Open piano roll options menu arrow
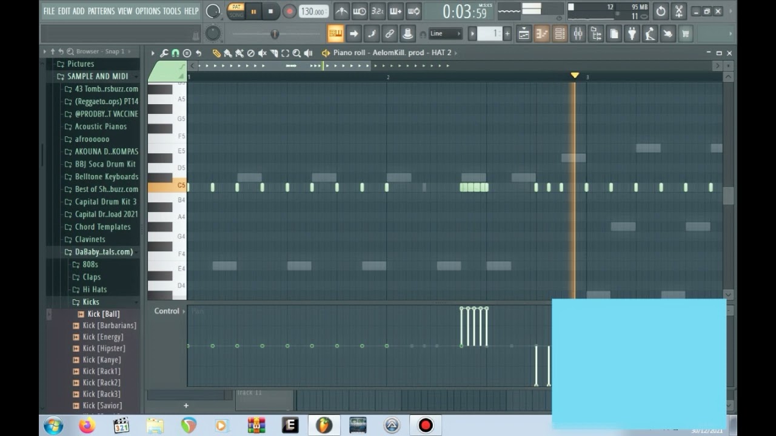Viewport: 776px width, 436px height. click(x=153, y=53)
